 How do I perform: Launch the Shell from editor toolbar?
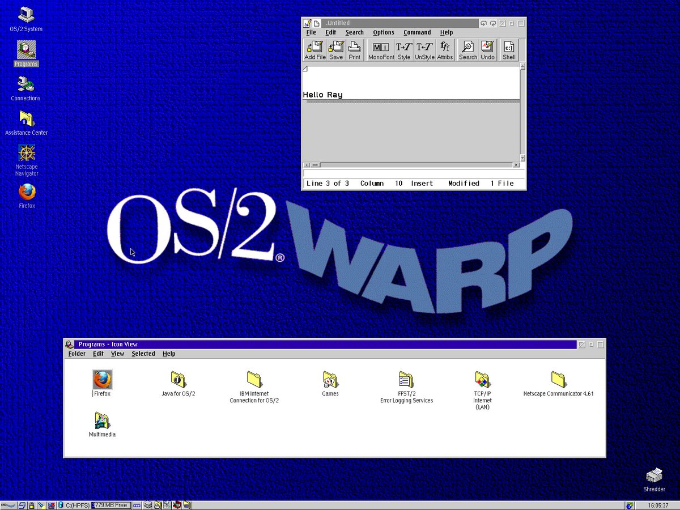pos(509,50)
